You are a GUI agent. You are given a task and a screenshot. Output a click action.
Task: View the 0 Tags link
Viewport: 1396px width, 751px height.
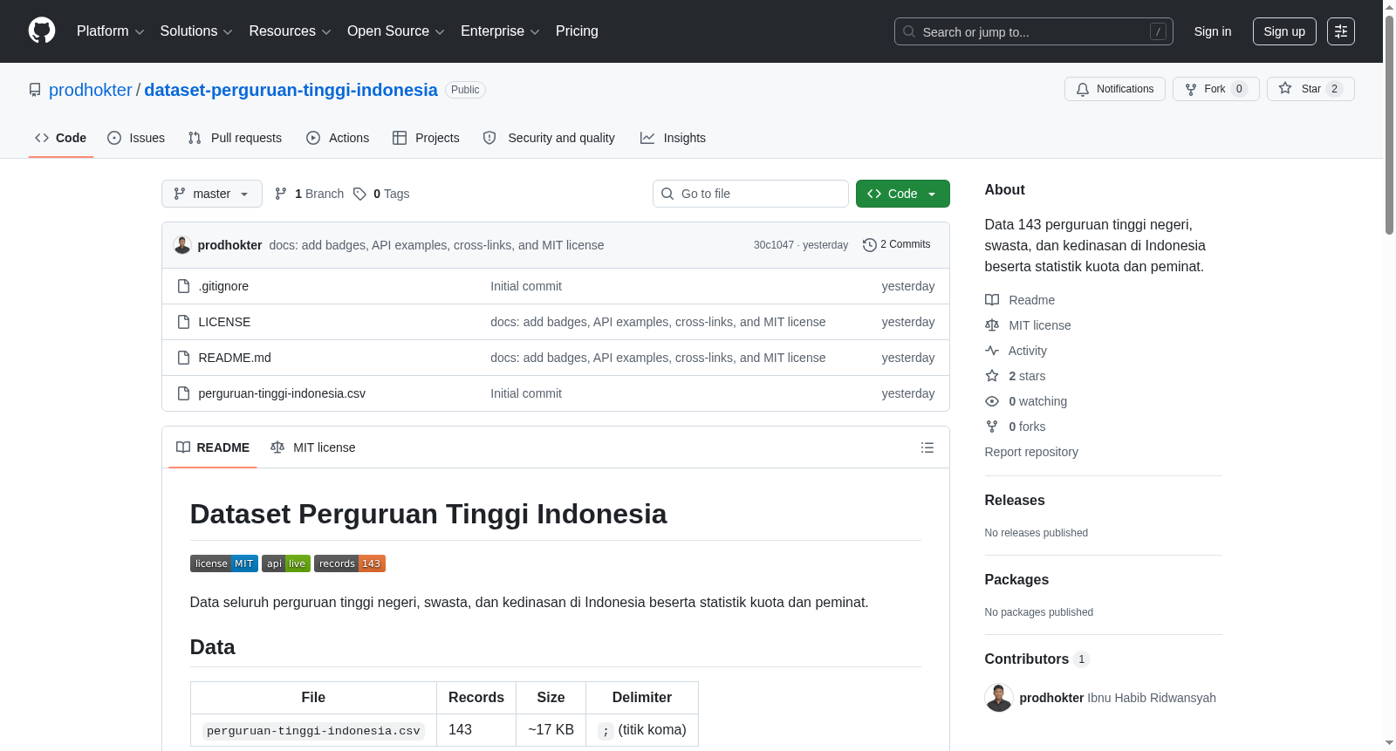pos(381,194)
